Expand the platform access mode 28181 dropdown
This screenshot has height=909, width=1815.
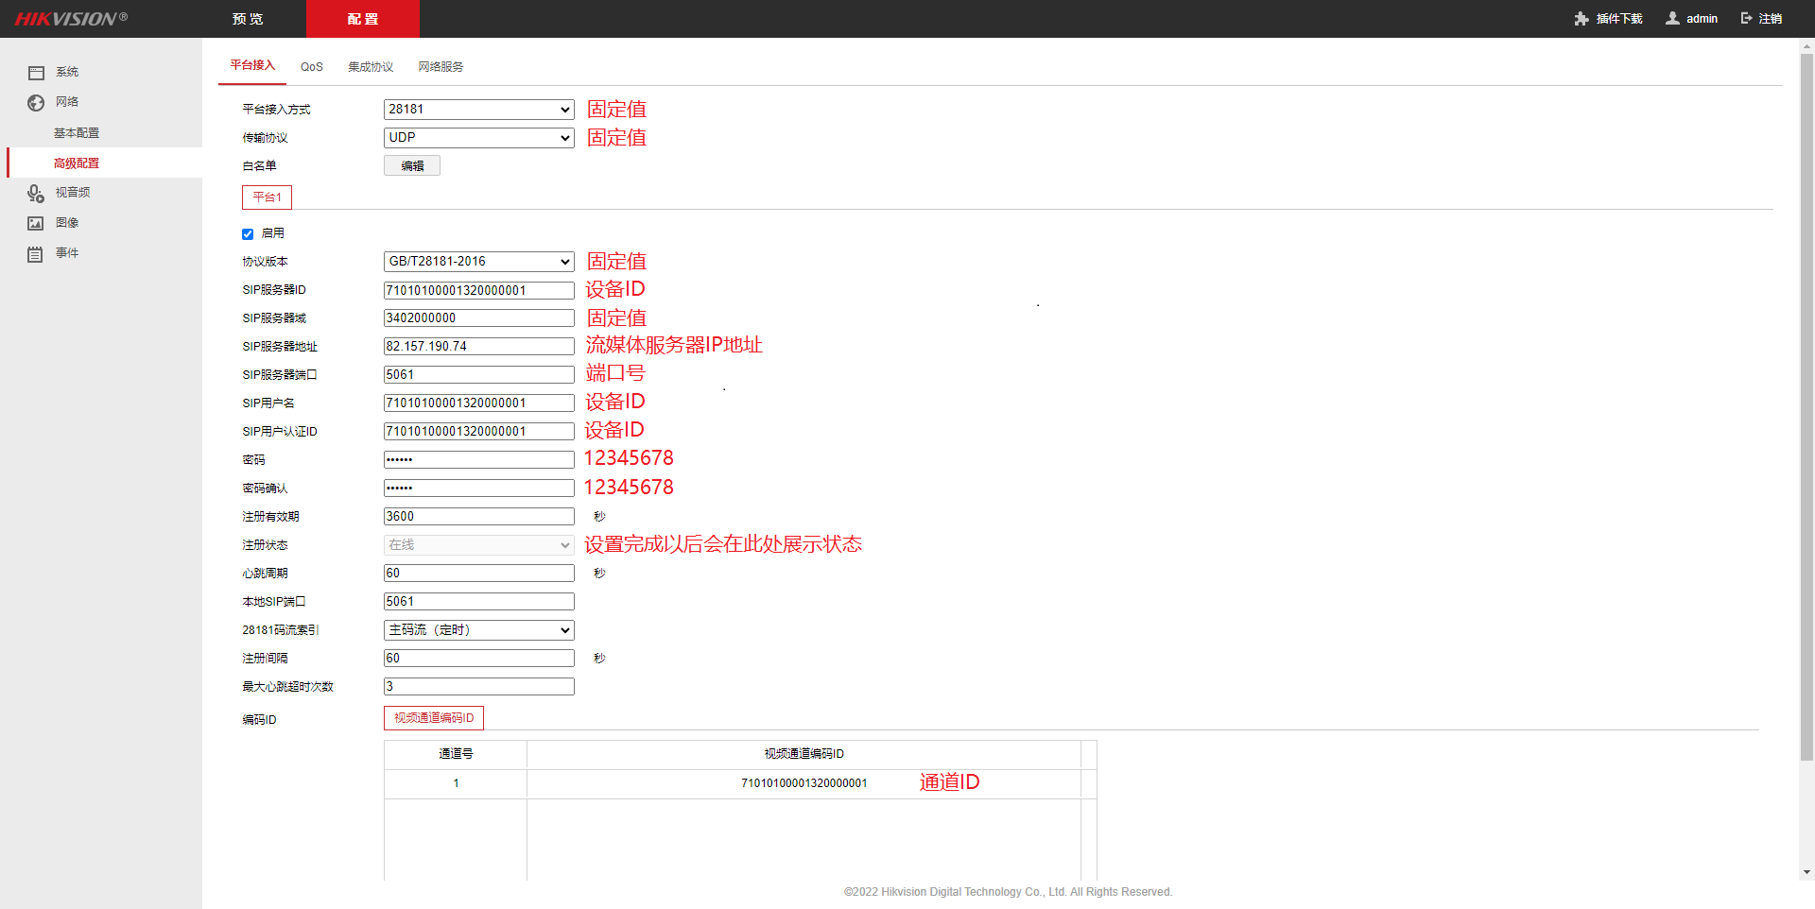[478, 110]
